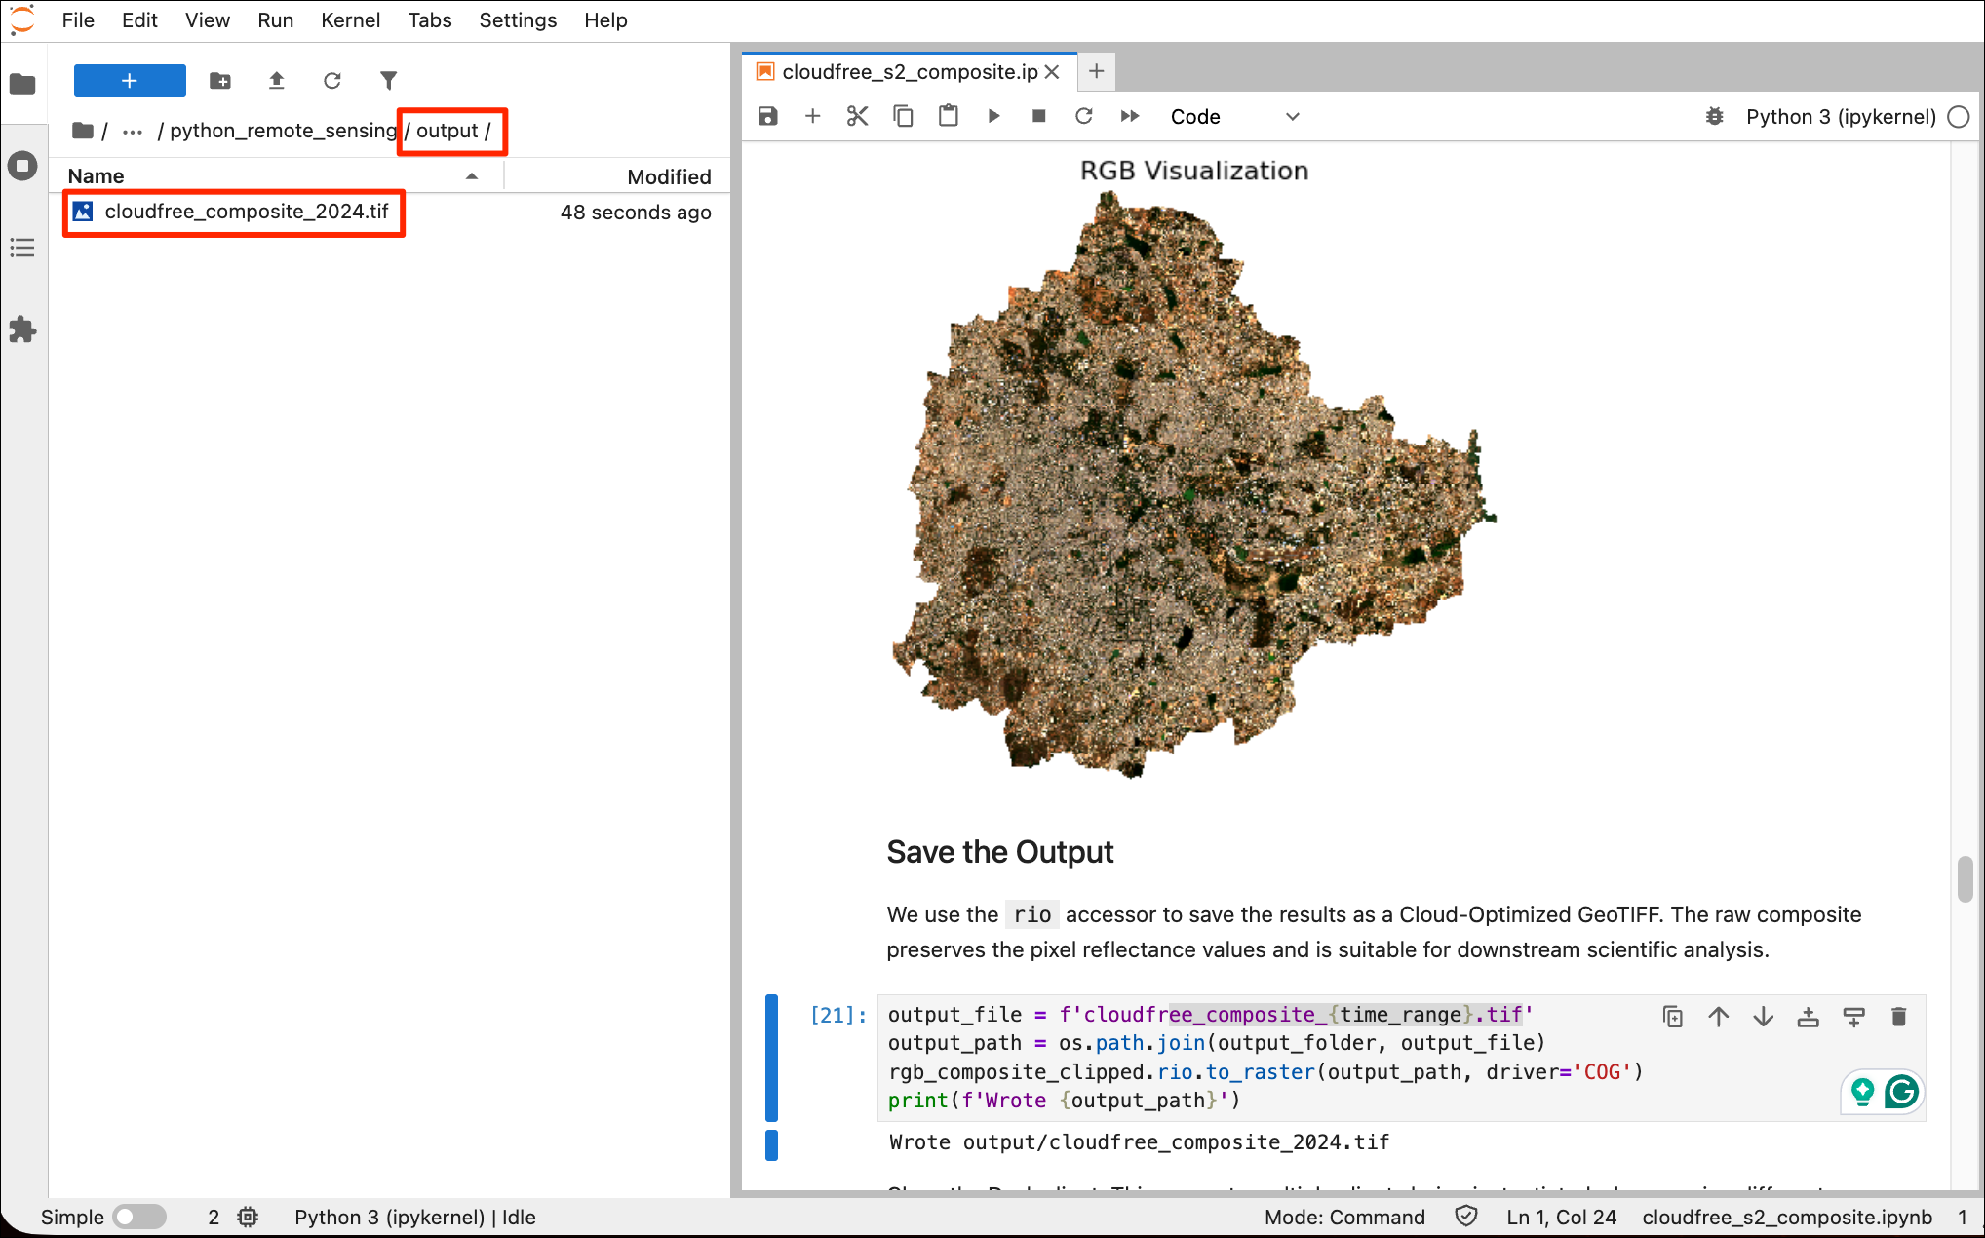Click notebook vertical scrollbar thumb

(x=1965, y=879)
